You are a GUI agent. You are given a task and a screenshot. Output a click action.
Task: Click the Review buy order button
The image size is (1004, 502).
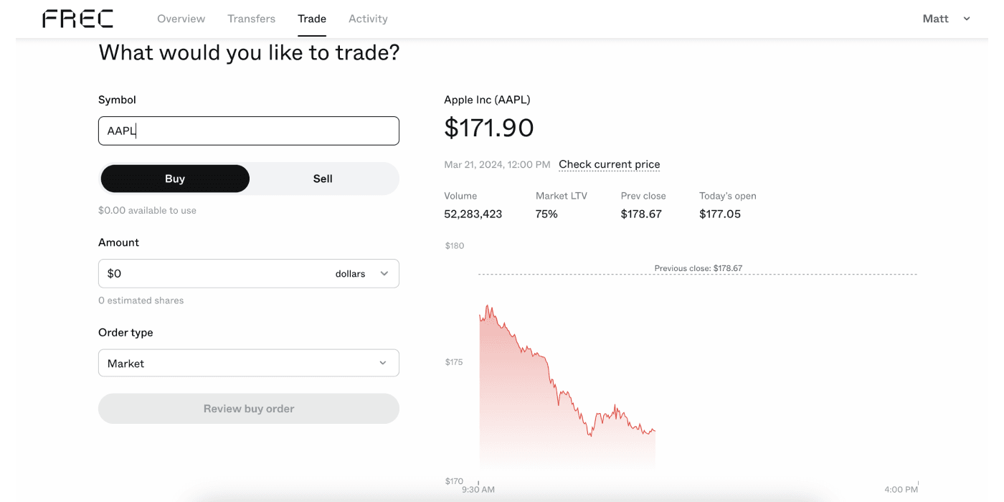[x=248, y=409]
